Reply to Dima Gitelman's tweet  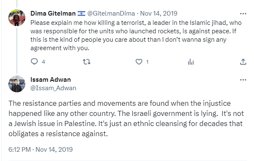(34, 62)
